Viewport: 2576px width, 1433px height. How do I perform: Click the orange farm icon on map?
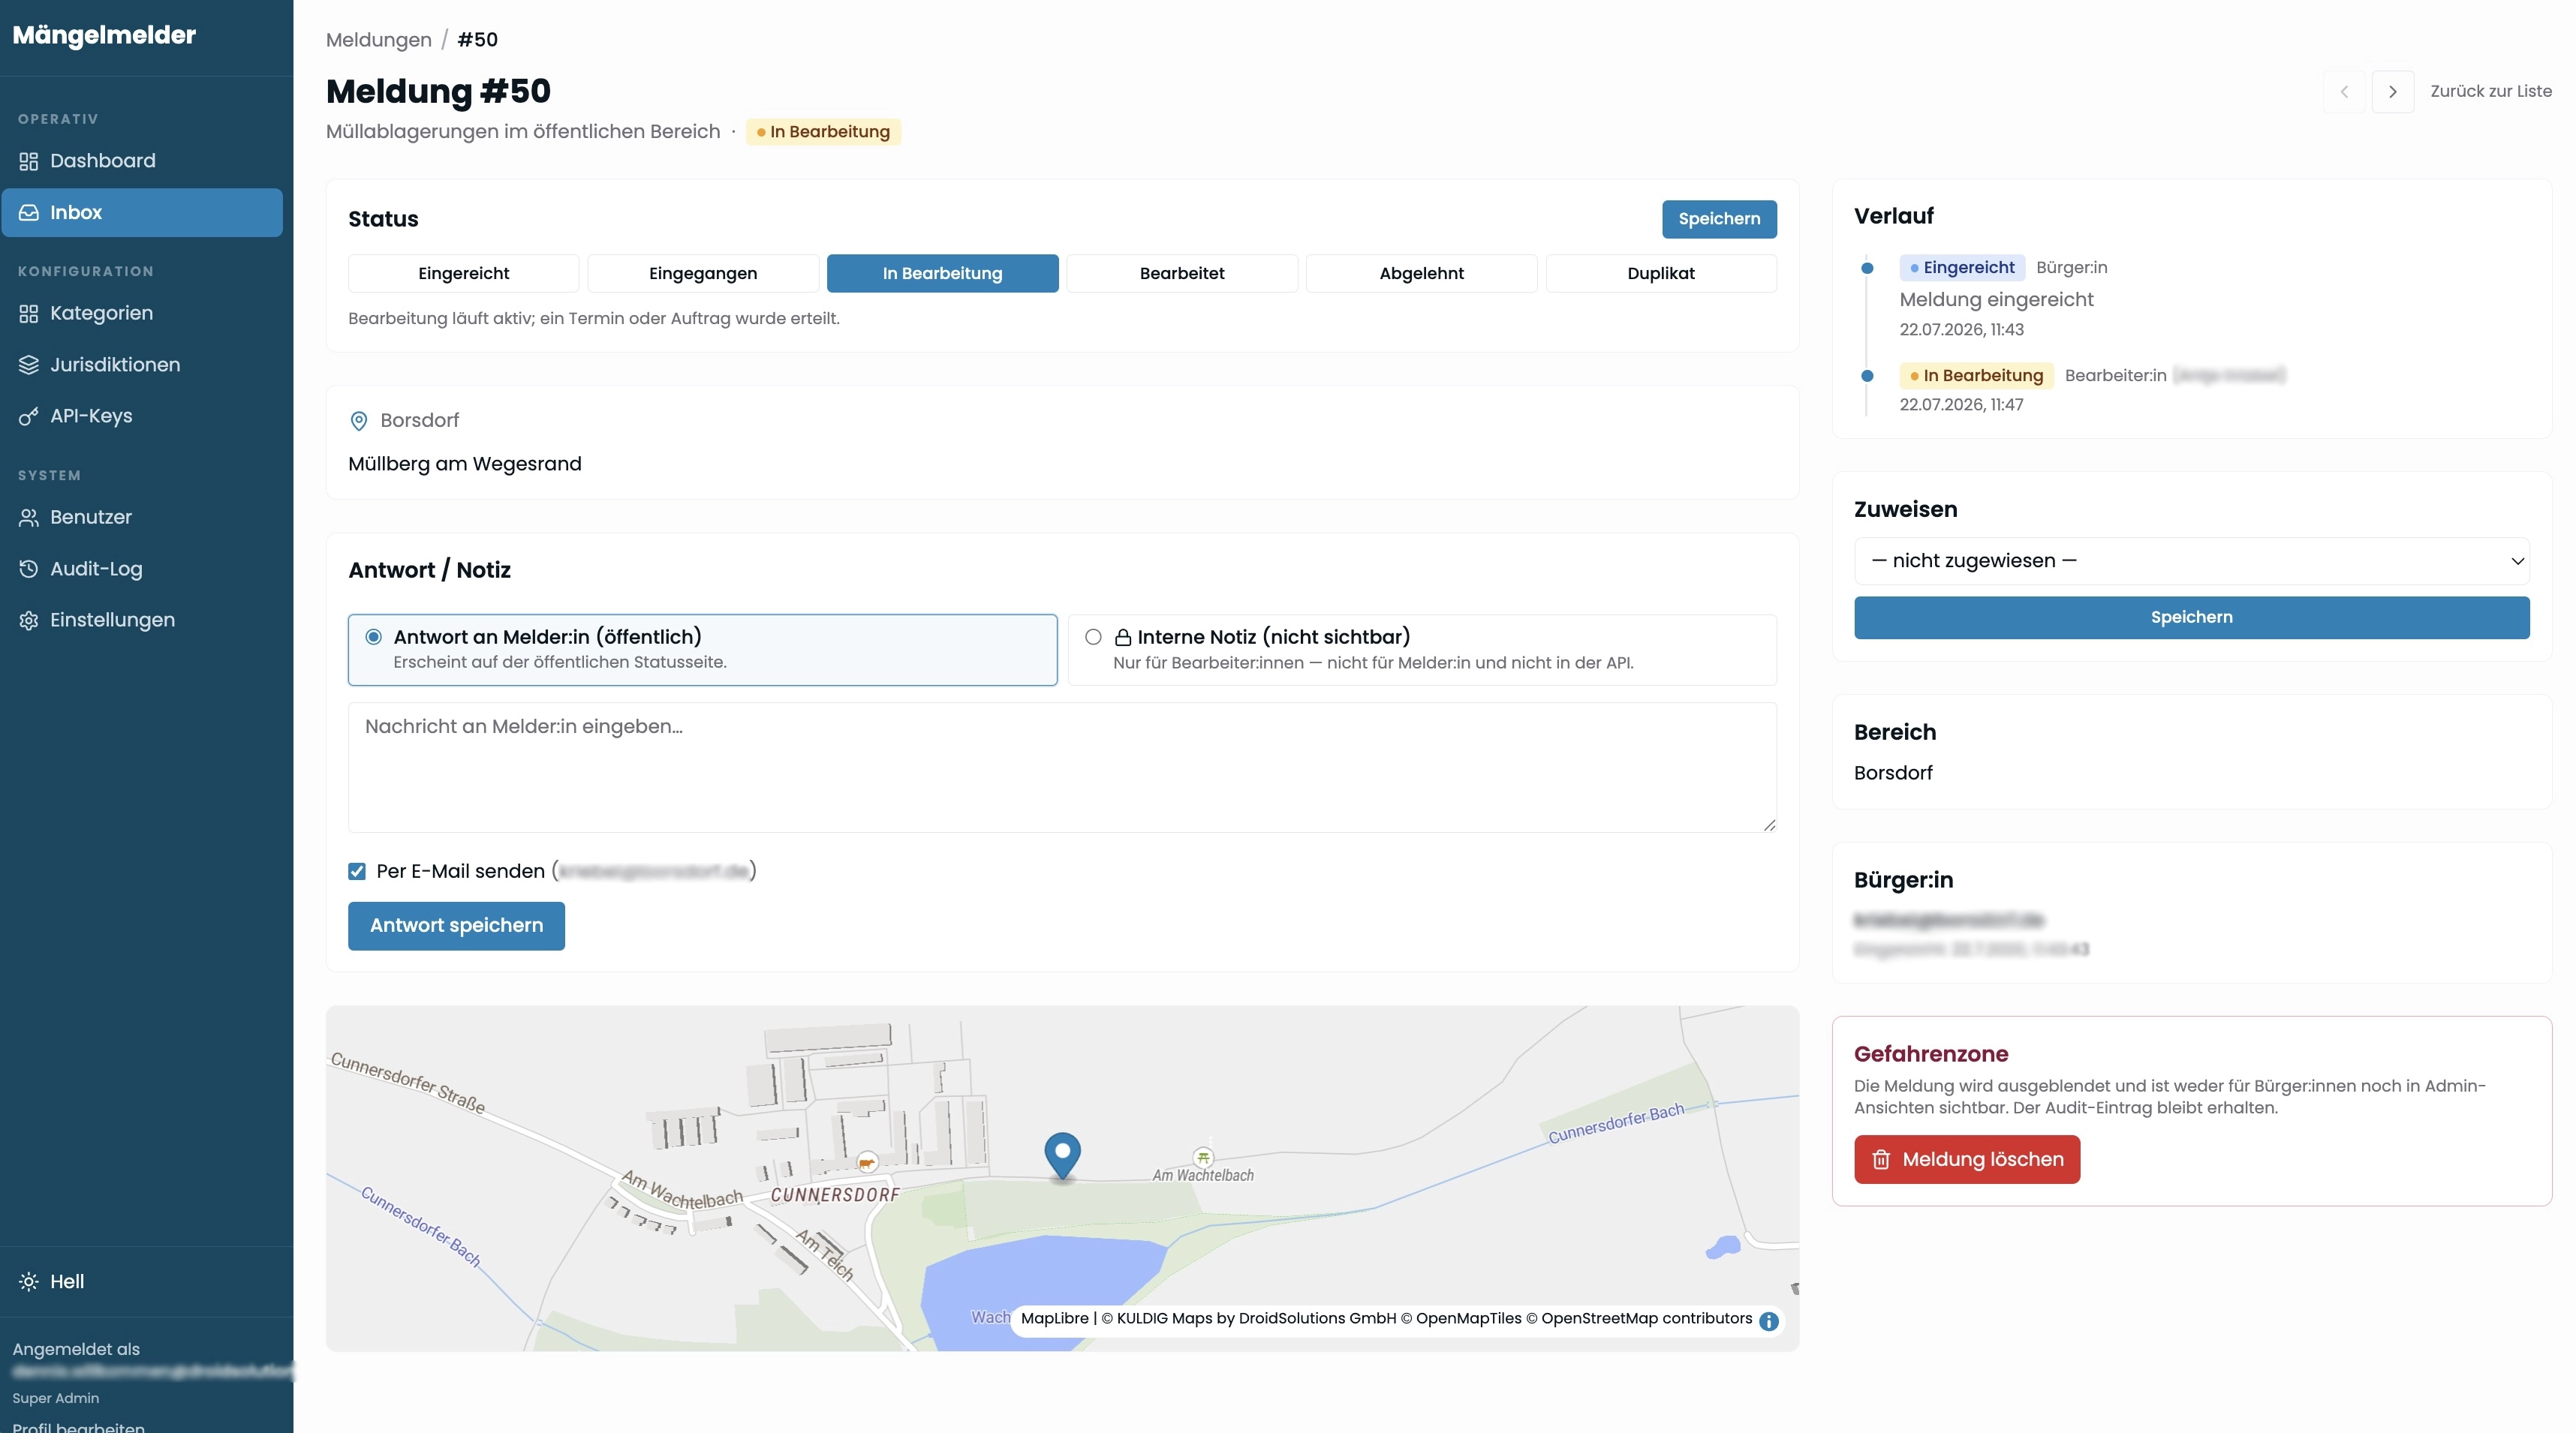click(867, 1162)
